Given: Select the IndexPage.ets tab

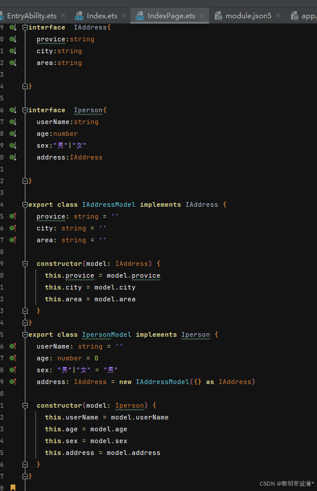Looking at the screenshot, I should (x=171, y=15).
